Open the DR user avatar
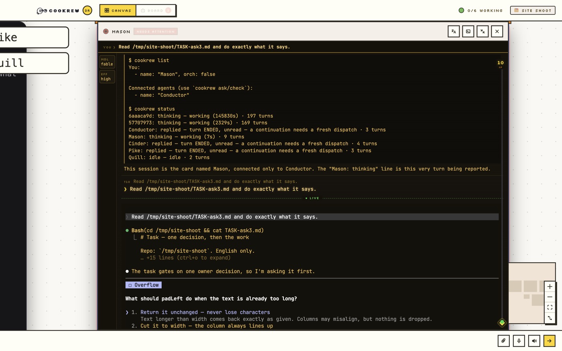Screen dimensions: 562x351 (87, 10)
